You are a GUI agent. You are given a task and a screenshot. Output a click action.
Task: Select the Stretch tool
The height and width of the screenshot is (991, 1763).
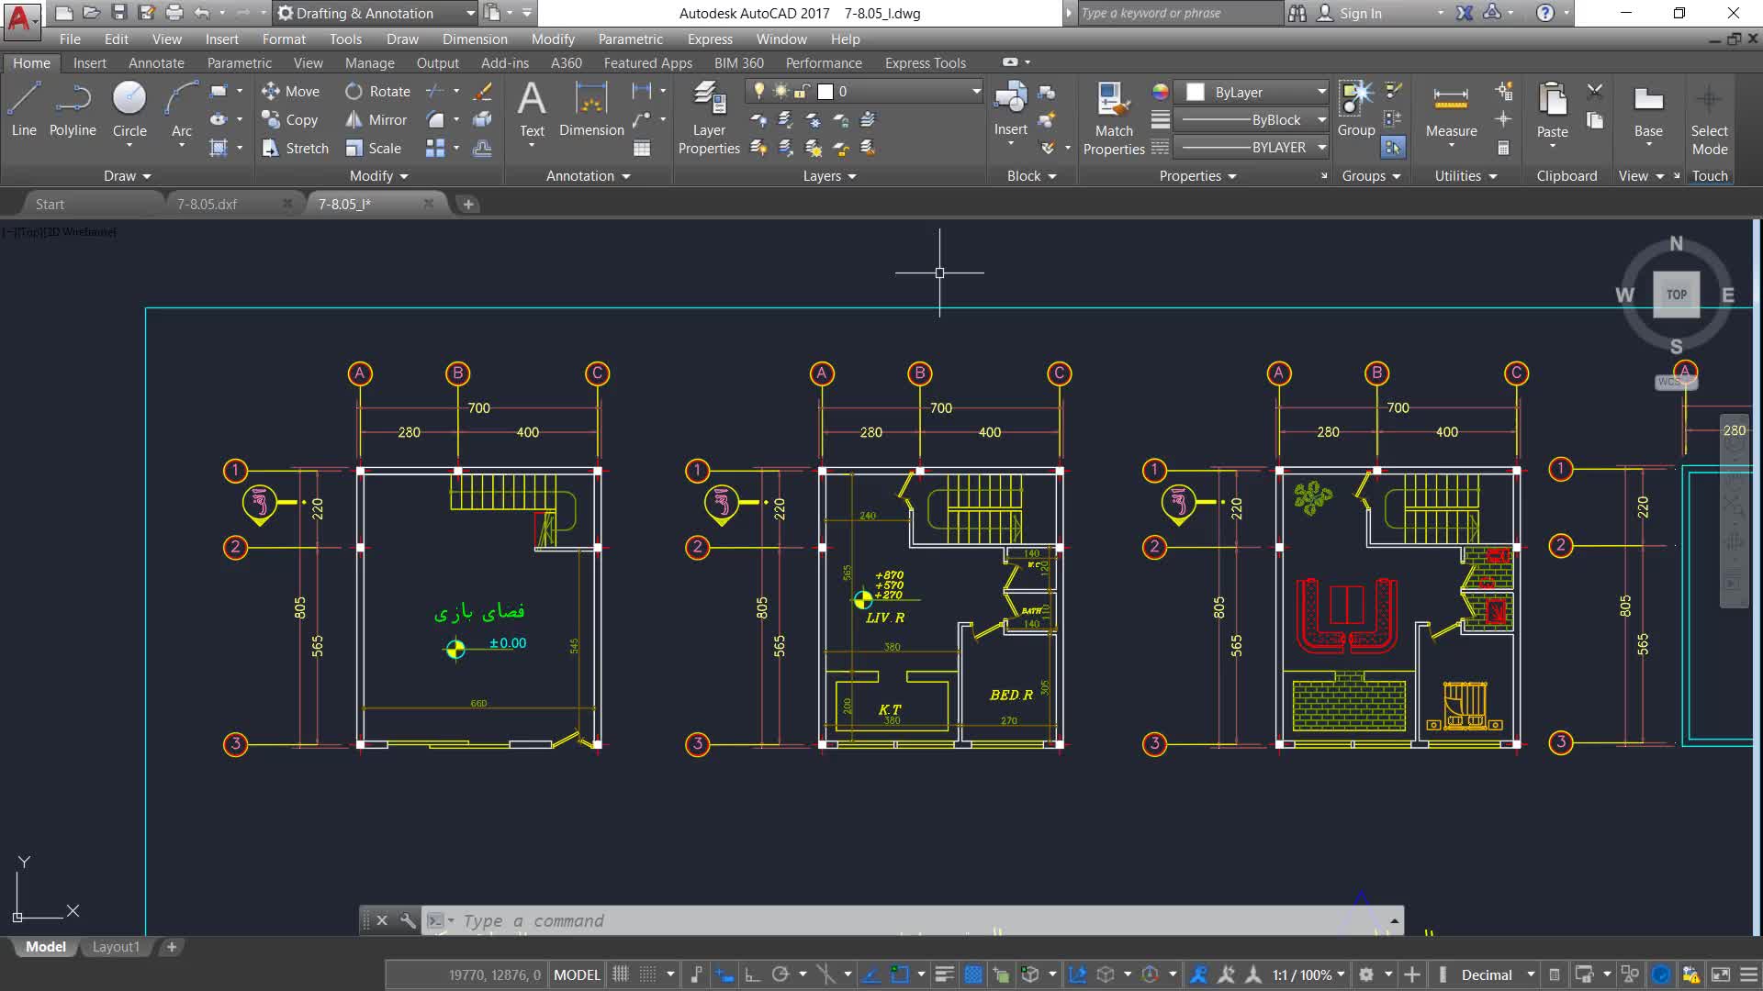tap(296, 149)
